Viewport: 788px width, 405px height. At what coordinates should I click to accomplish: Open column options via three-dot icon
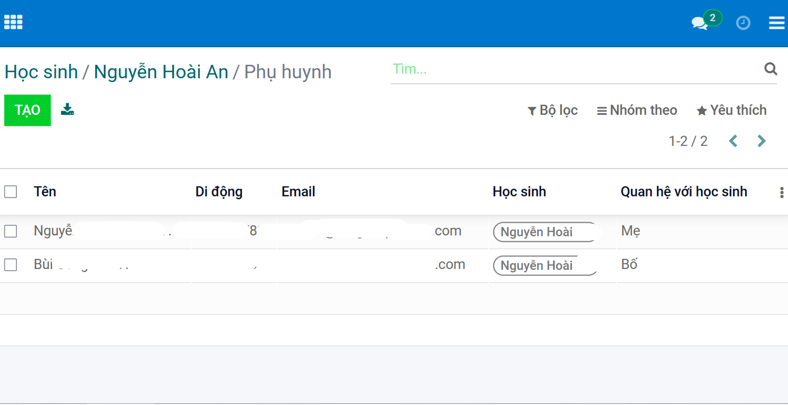tap(782, 192)
